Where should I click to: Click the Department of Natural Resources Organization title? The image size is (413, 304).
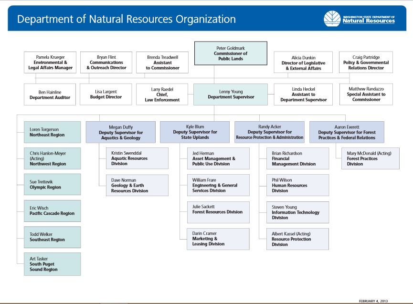coord(127,20)
